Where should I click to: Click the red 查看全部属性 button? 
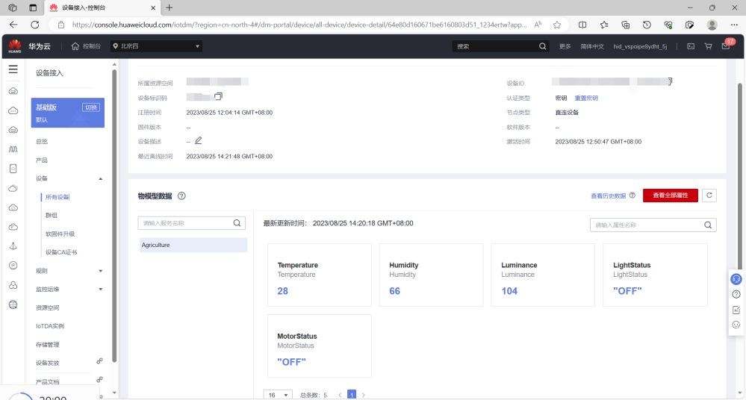pyautogui.click(x=670, y=196)
